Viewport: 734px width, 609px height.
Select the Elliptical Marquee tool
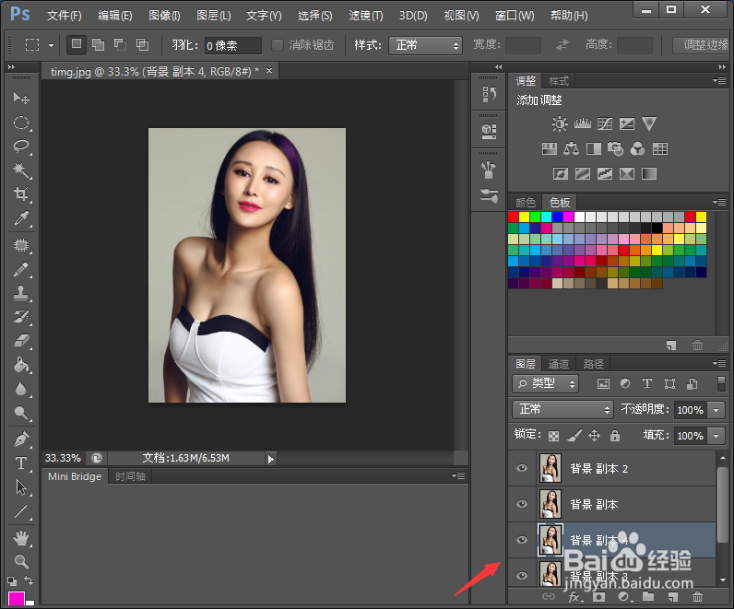21,123
